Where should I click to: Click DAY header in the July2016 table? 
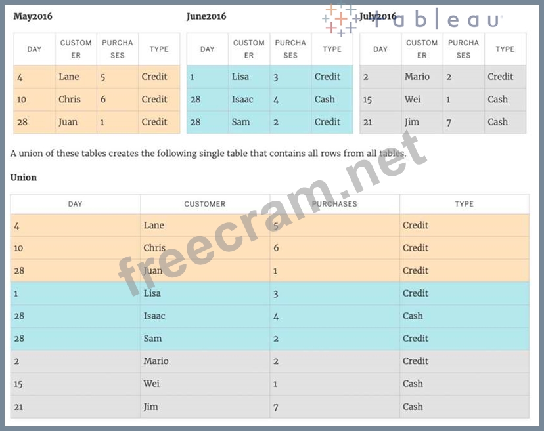click(380, 49)
